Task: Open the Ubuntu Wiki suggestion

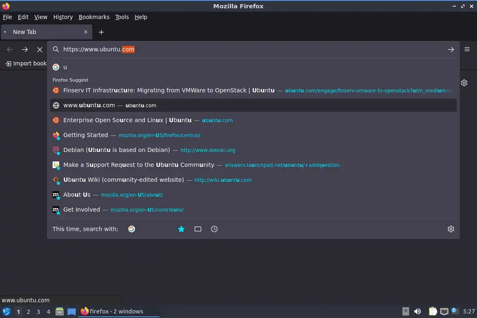Action: [253, 180]
